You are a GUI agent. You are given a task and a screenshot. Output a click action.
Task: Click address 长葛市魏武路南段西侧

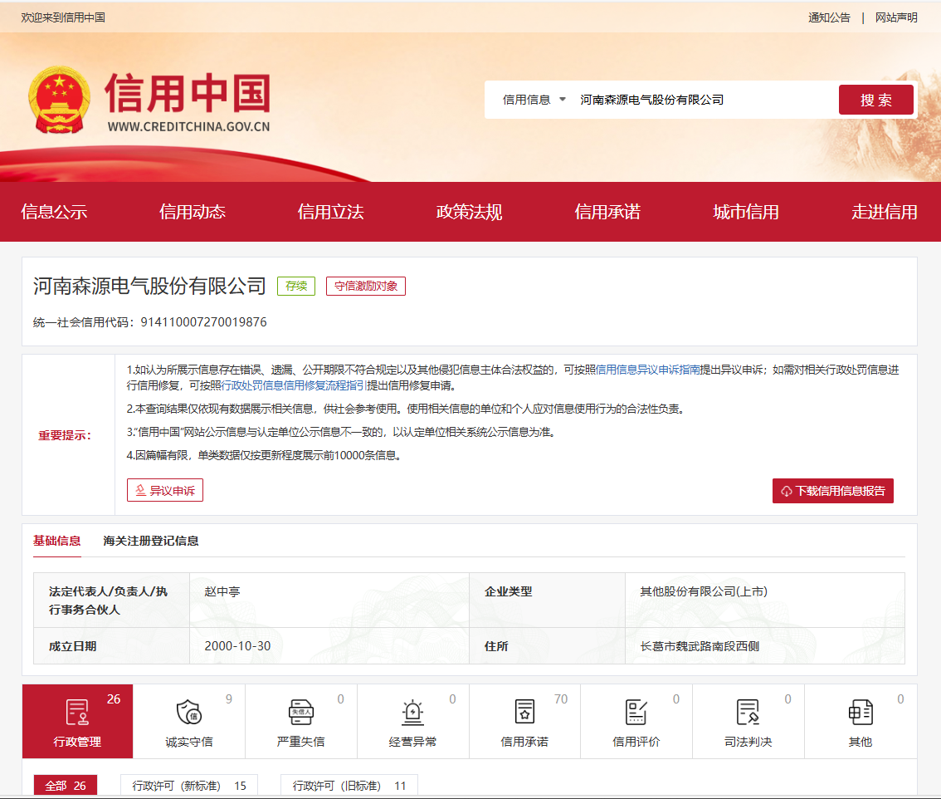(700, 646)
